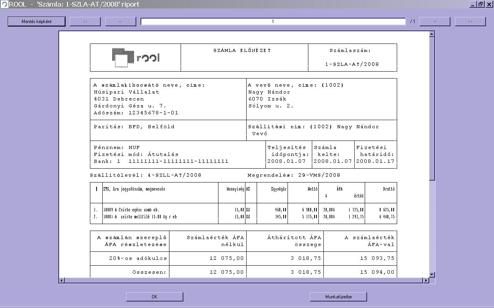
Task: Click the horizontal scrollbar thumb
Action: tap(244, 280)
